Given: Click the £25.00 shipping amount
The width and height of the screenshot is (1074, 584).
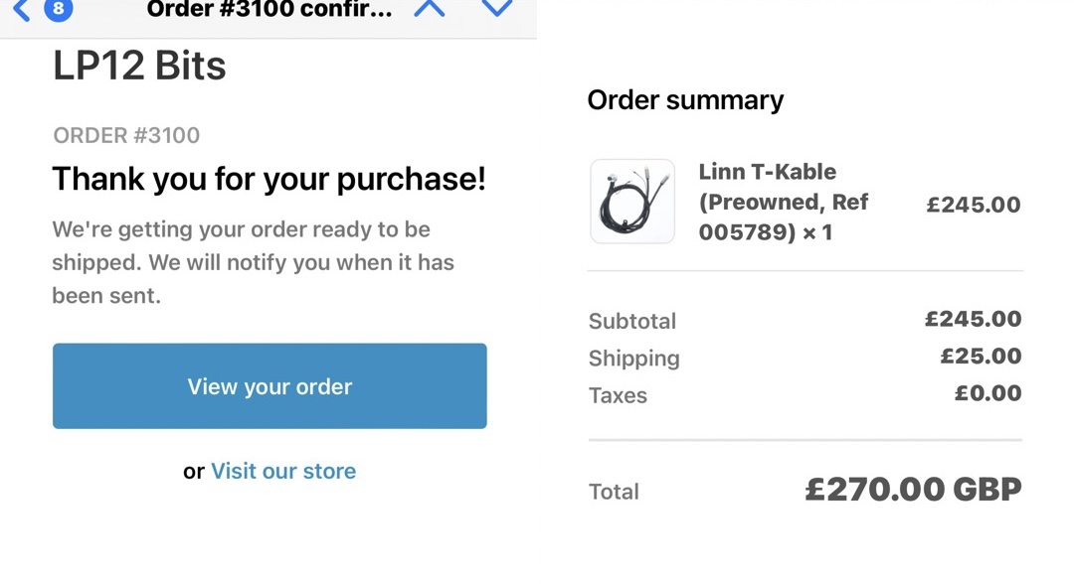Looking at the screenshot, I should (x=981, y=356).
